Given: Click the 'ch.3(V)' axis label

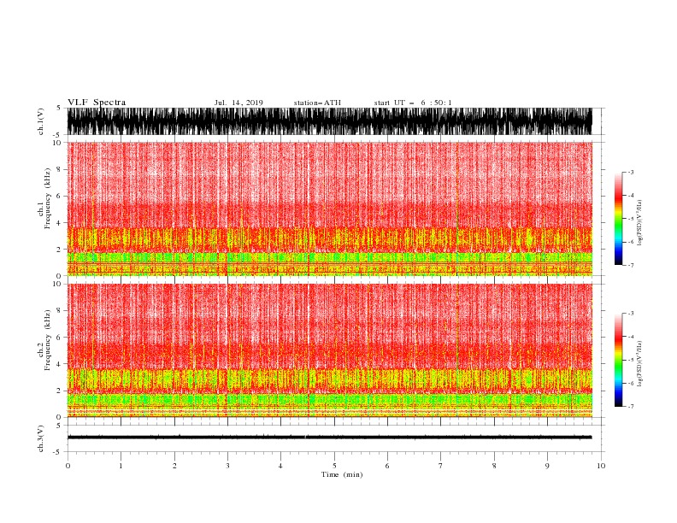Looking at the screenshot, I should pyautogui.click(x=41, y=438).
